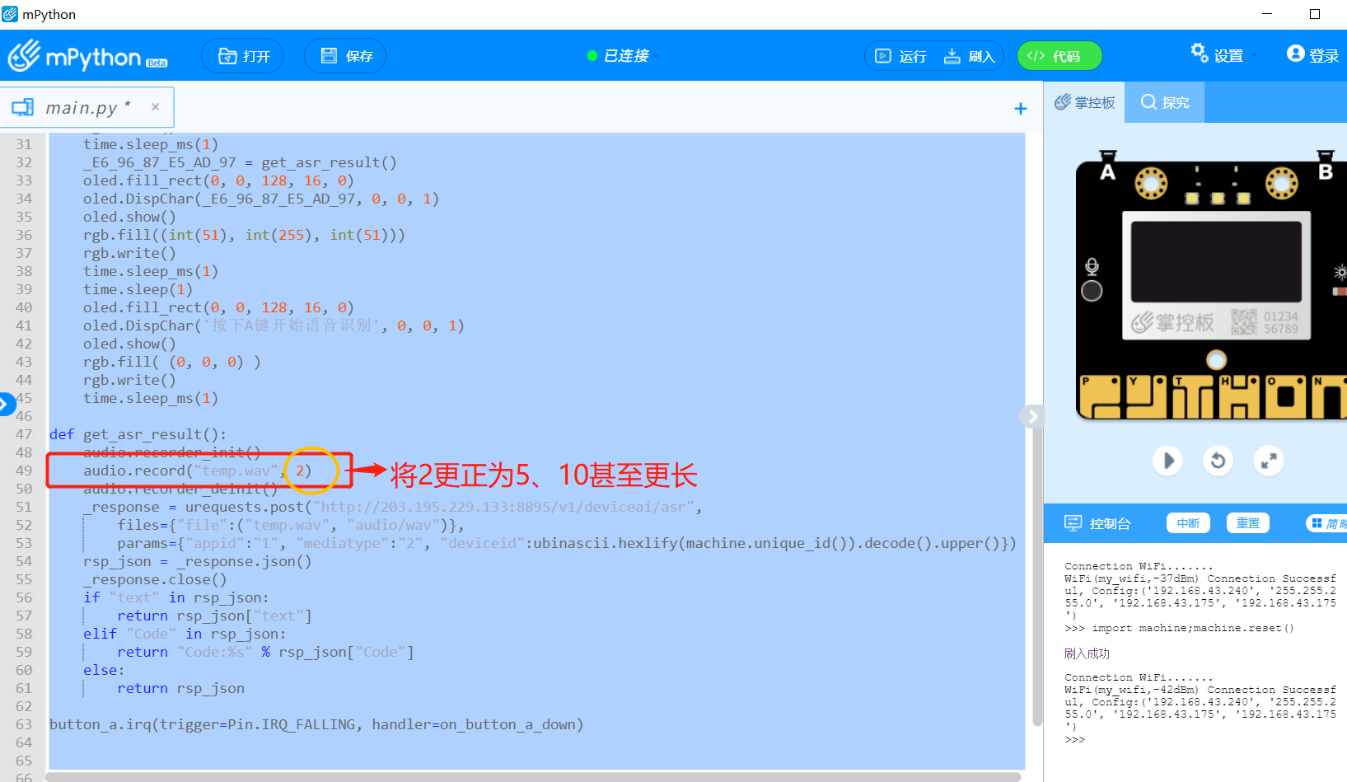Click the 掌控板 tab logo icon
This screenshot has height=782, width=1347.
tap(1063, 102)
